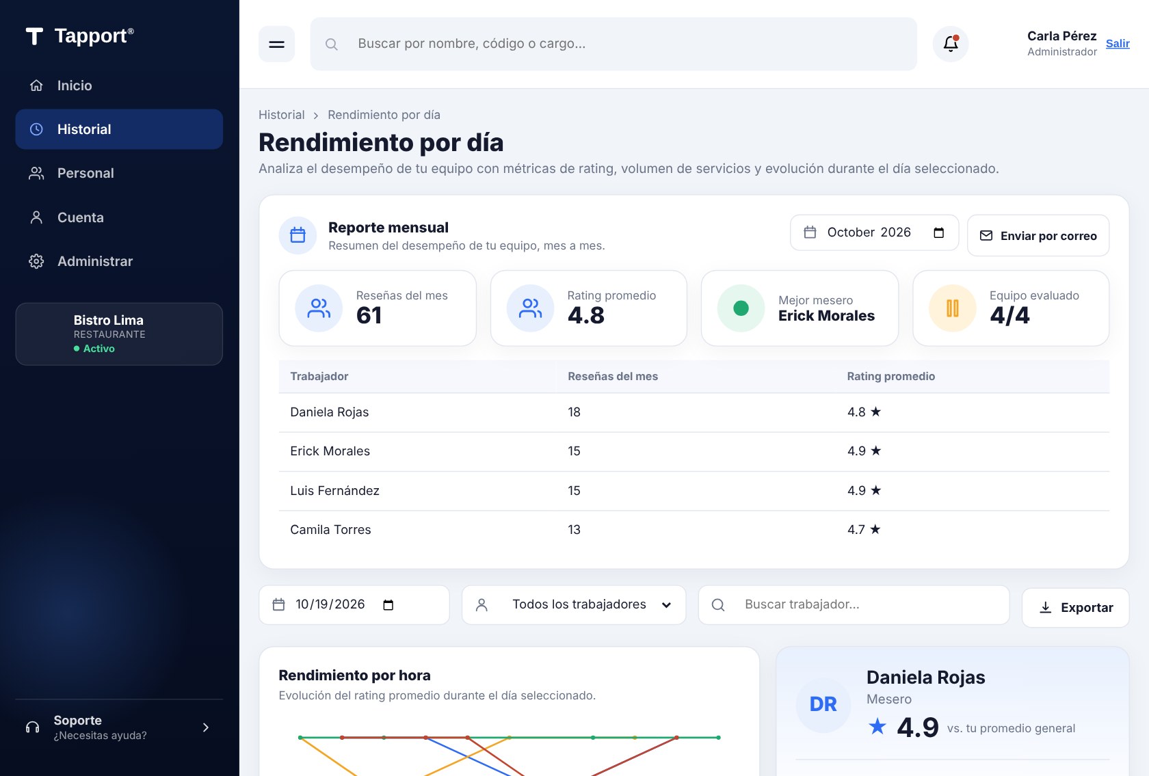This screenshot has width=1149, height=776.
Task: Click the star in Camila Torres's rating row
Action: pos(875,529)
